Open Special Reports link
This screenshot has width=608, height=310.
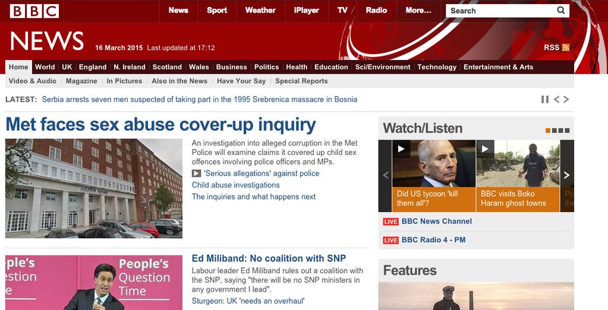[x=302, y=81]
